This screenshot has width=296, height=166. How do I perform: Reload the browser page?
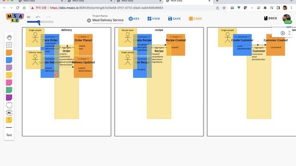point(18,8)
